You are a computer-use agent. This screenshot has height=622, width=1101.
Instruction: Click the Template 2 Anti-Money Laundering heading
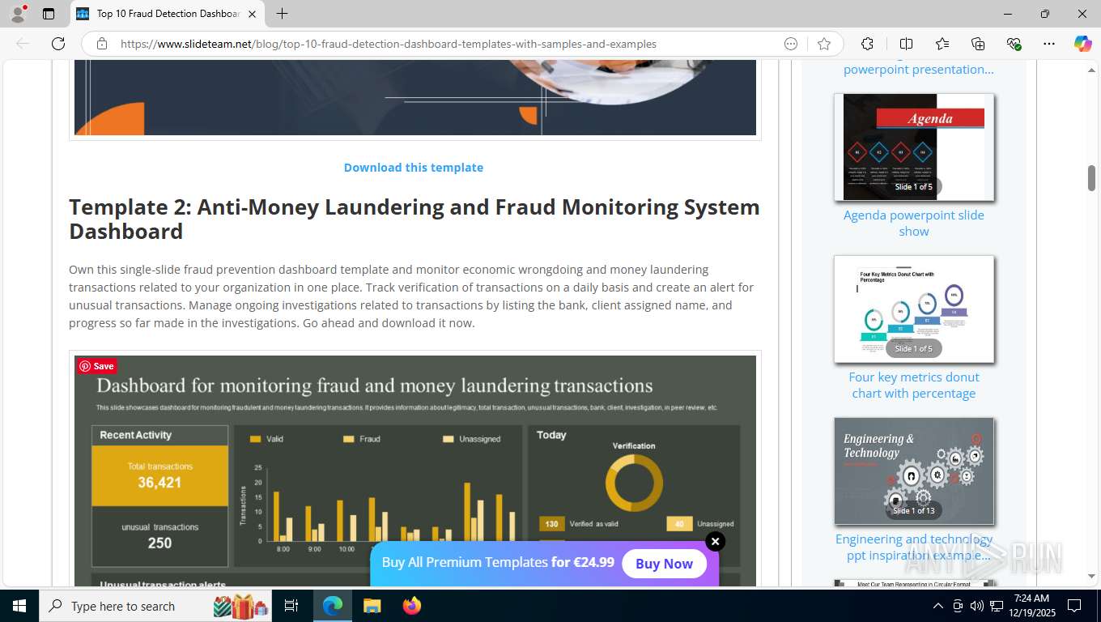tap(414, 219)
